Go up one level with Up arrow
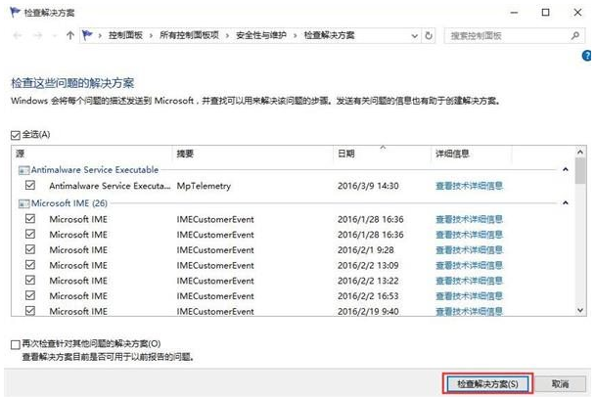 pyautogui.click(x=69, y=36)
